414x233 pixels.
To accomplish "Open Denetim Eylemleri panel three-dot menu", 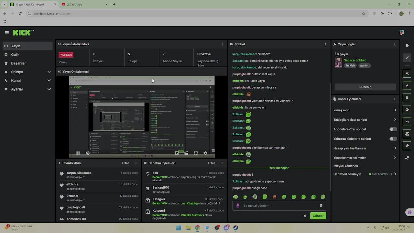I will click(222, 163).
